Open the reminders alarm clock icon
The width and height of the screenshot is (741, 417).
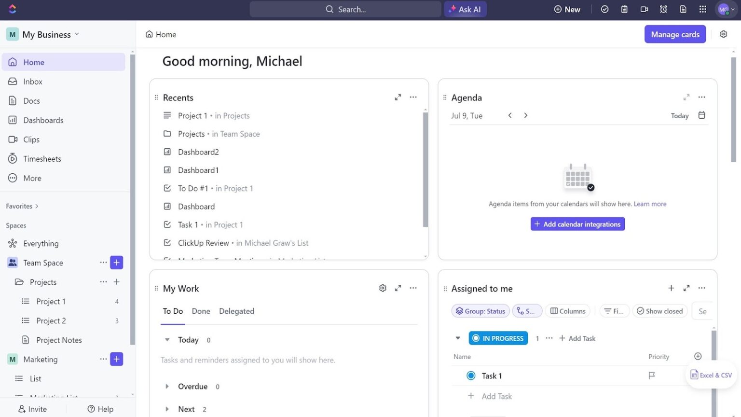pos(663,9)
